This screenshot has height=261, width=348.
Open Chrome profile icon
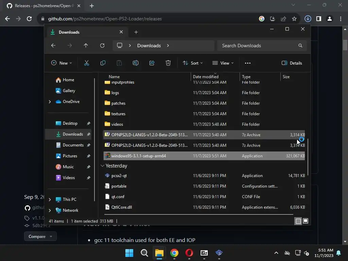(330, 19)
